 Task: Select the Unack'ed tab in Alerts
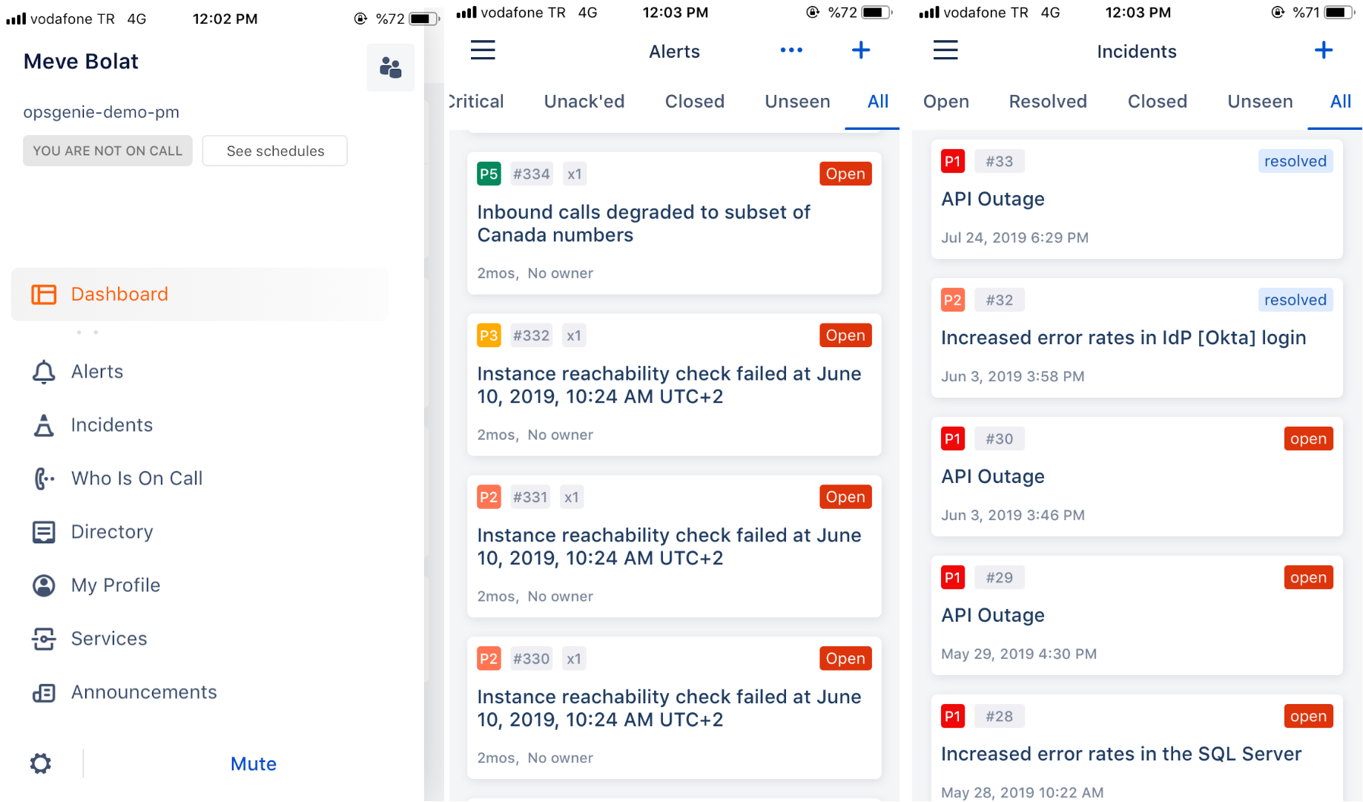pos(584,102)
